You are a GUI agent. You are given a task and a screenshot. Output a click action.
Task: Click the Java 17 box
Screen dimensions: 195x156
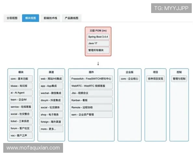tap(98, 43)
